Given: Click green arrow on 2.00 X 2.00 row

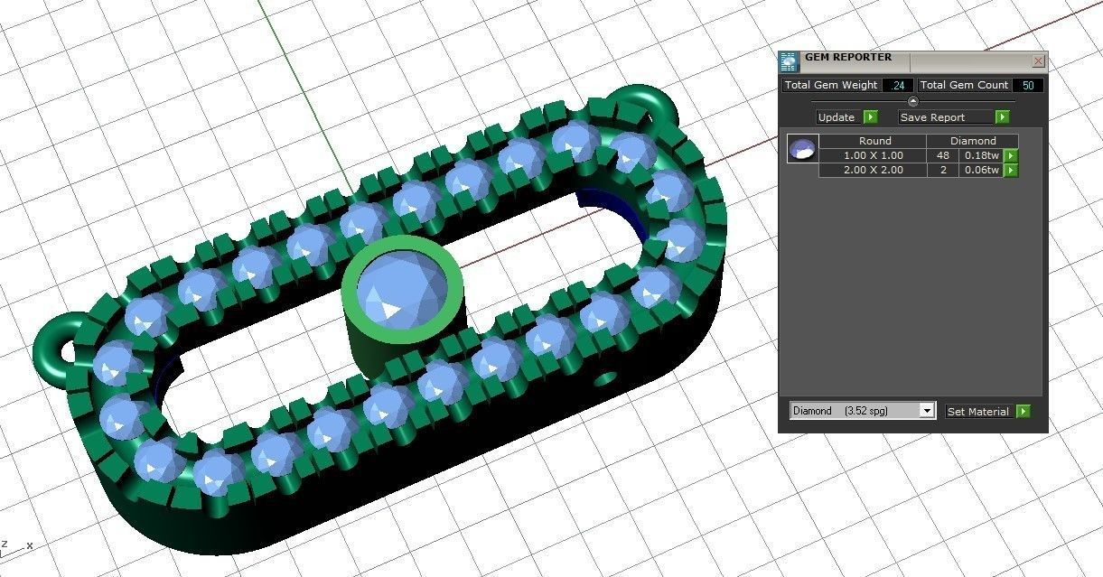Looking at the screenshot, I should pyautogui.click(x=1011, y=170).
